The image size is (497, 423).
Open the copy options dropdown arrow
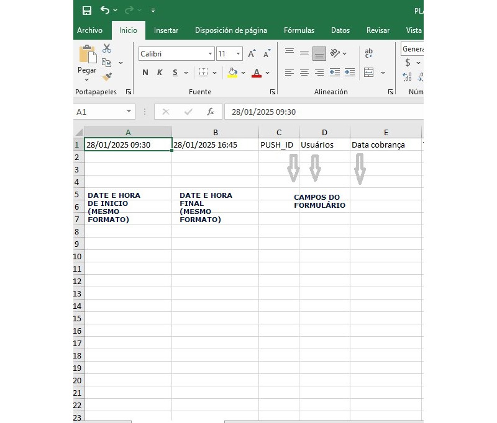click(x=121, y=63)
